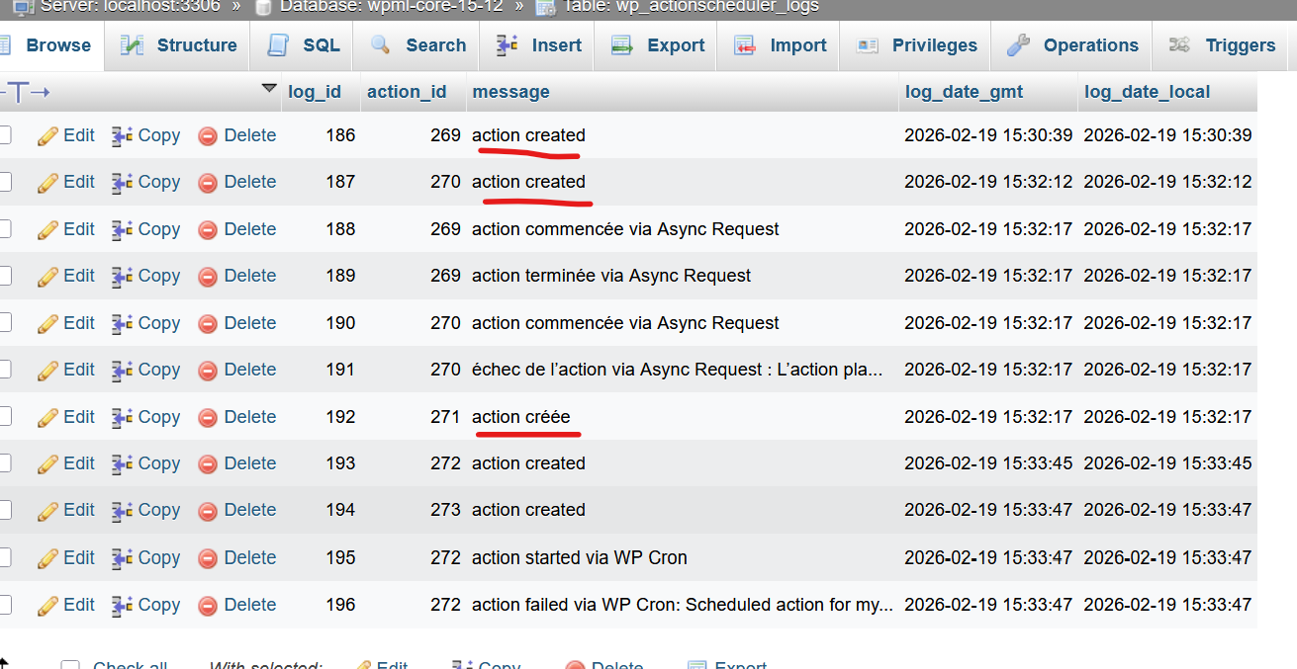Click the Copy icon for log_id 191
Image resolution: width=1297 pixels, height=669 pixels.
[122, 370]
